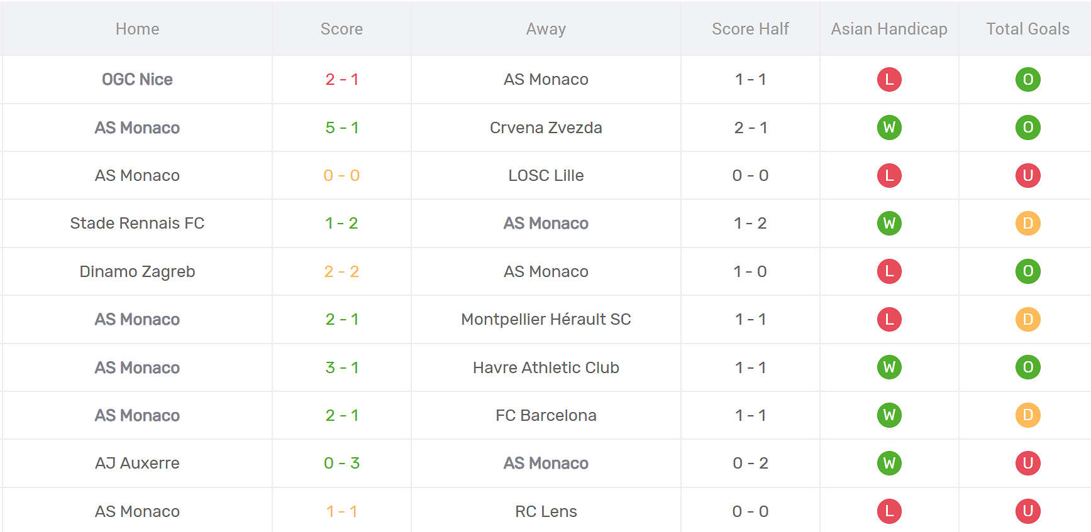1091x532 pixels.
Task: Click the red U badge for AJ Auxerre match
Action: 1027,463
